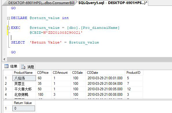Click the cell containing 芙蓉王
Screen dimensions: 172x113
tap(24, 84)
